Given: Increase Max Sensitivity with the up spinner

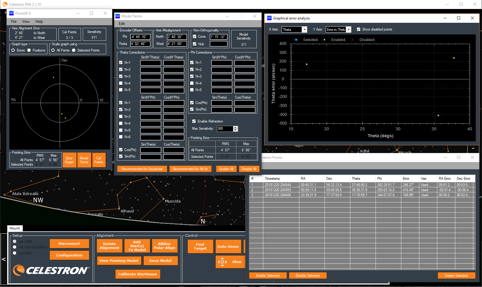Looking at the screenshot, I should pyautogui.click(x=235, y=127).
